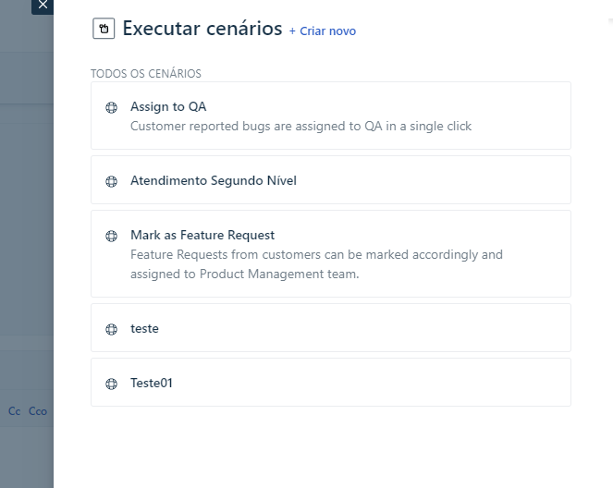Viewport: 613px width, 488px height.
Task: Click the globe icon beside Mark as Feature Request
Action: coord(112,236)
